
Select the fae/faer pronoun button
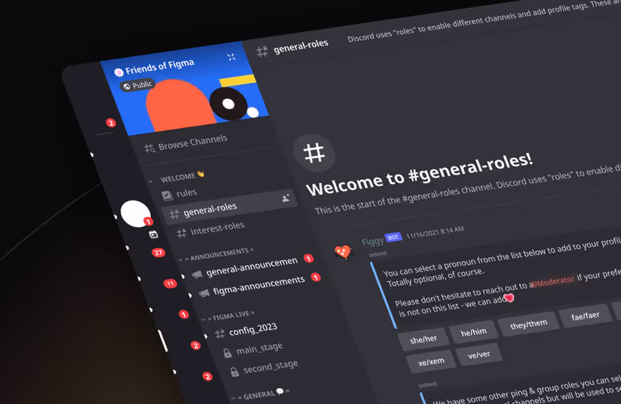[585, 316]
